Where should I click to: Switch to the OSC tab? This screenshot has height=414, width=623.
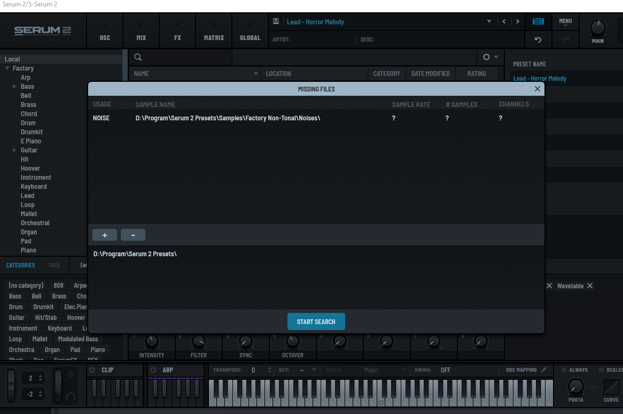(105, 31)
